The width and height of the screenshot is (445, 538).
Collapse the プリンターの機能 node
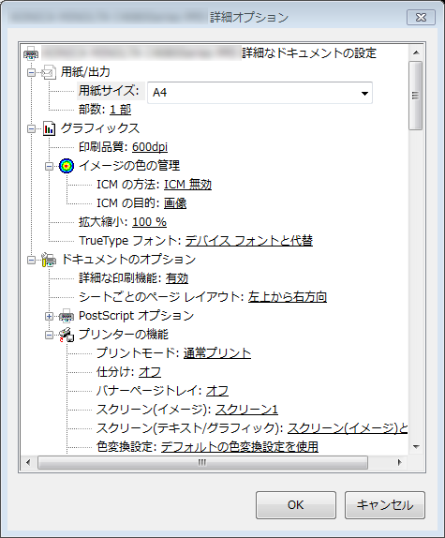[x=49, y=335]
